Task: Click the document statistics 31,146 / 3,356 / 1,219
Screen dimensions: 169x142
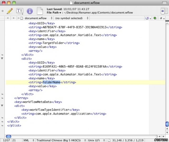Action: click(128, 140)
